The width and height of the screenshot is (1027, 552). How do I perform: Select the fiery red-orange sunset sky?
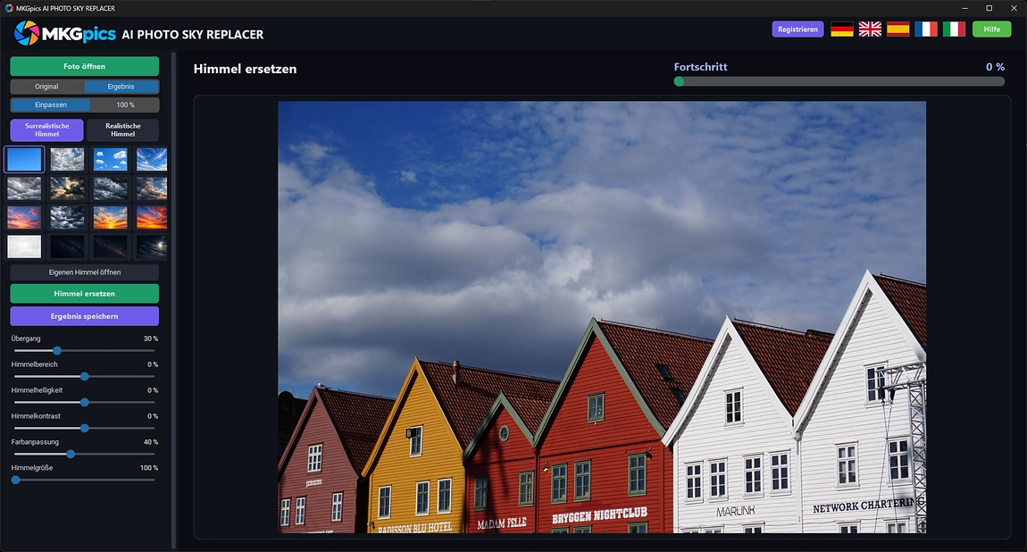[152, 217]
